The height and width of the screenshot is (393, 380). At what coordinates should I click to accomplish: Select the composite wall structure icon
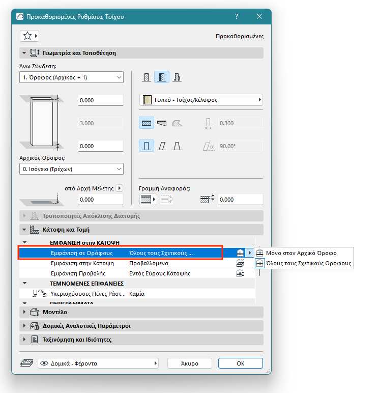[x=162, y=77]
